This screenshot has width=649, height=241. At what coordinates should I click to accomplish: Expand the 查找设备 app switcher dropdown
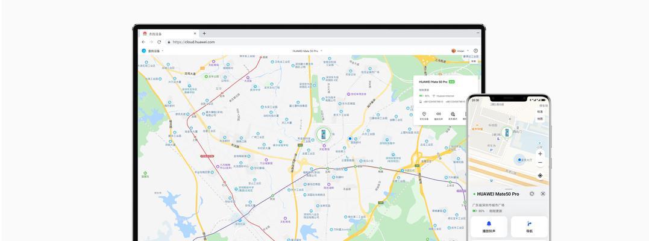[163, 51]
